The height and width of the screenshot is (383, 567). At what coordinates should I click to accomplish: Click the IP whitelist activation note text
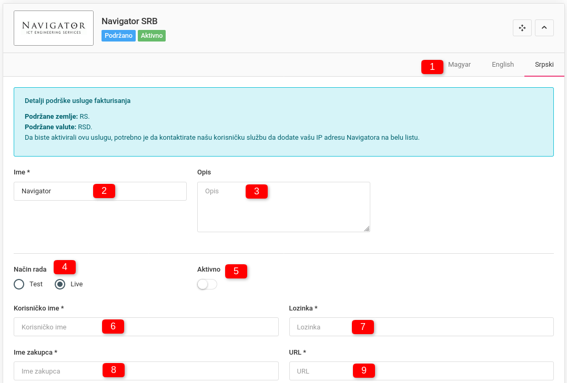pyautogui.click(x=222, y=137)
